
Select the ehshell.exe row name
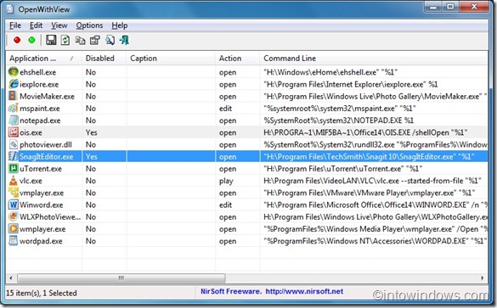[37, 72]
